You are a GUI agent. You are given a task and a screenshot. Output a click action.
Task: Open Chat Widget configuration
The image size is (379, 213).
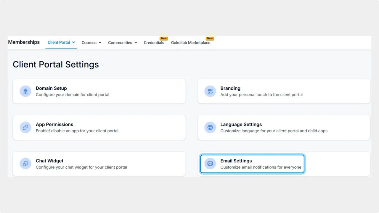pyautogui.click(x=99, y=164)
